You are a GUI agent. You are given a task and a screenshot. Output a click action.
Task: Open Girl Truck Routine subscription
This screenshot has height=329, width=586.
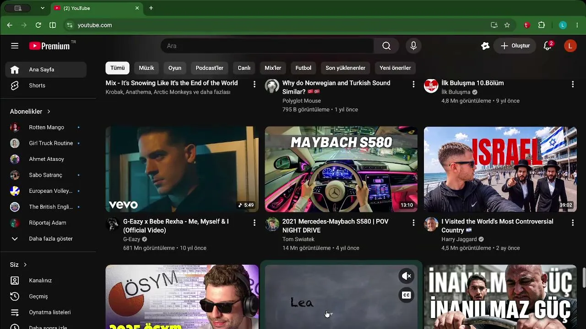click(46, 143)
